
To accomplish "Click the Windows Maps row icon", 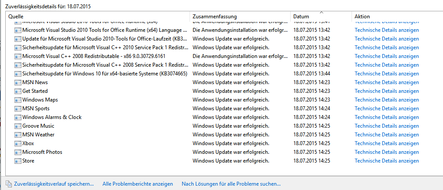I will pyautogui.click(x=18, y=100).
